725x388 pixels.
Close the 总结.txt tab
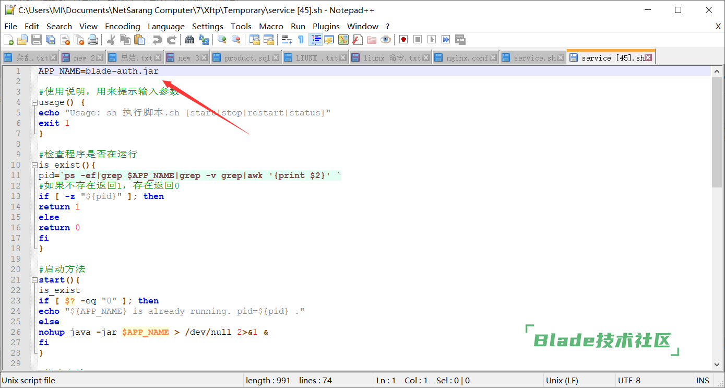point(158,58)
